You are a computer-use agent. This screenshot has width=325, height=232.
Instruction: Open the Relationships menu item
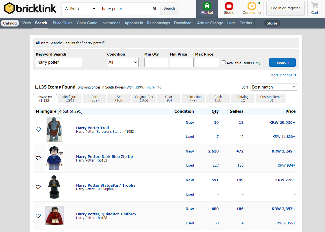[158, 23]
